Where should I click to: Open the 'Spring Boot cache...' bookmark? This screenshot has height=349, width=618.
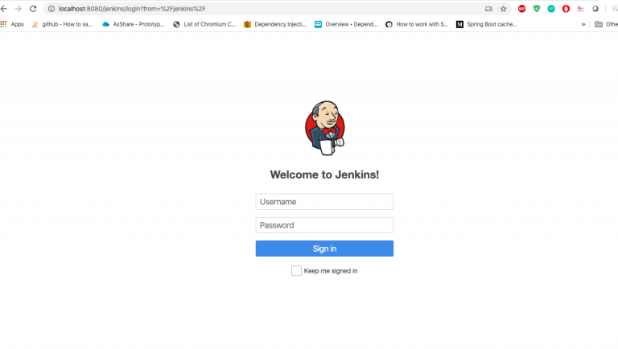[487, 24]
